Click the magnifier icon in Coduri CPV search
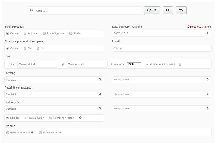Screen dimensions: 216x145 (x=100, y=109)
